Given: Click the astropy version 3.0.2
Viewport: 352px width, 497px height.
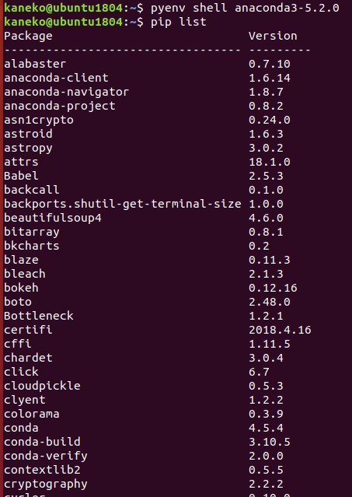Looking at the screenshot, I should tap(266, 148).
